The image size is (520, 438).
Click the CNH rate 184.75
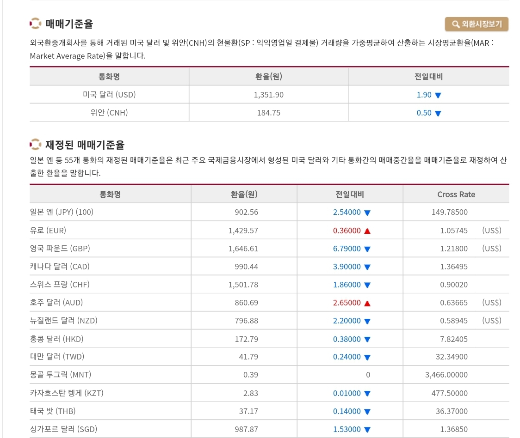click(x=269, y=113)
